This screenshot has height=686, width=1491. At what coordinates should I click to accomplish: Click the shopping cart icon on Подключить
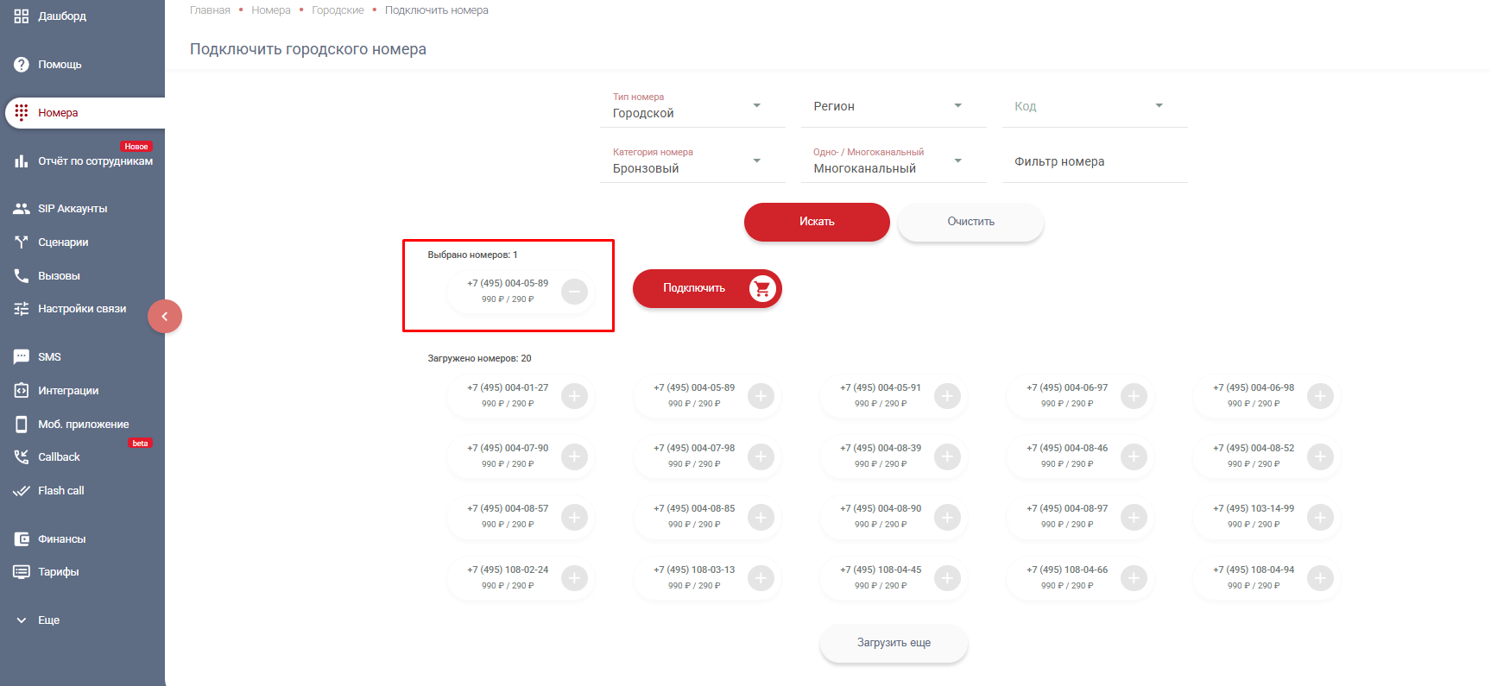coord(761,289)
